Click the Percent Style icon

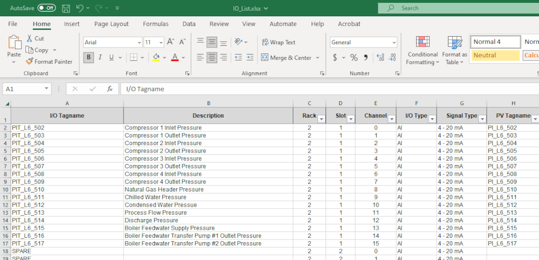pos(354,57)
